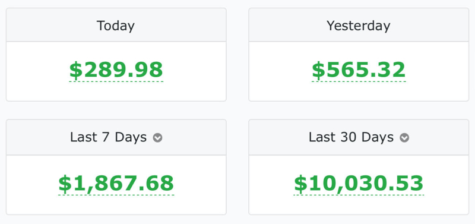Viewport: 475px width, 224px height.
Task: Click the dollar sign in $10,030.53
Action: (300, 184)
